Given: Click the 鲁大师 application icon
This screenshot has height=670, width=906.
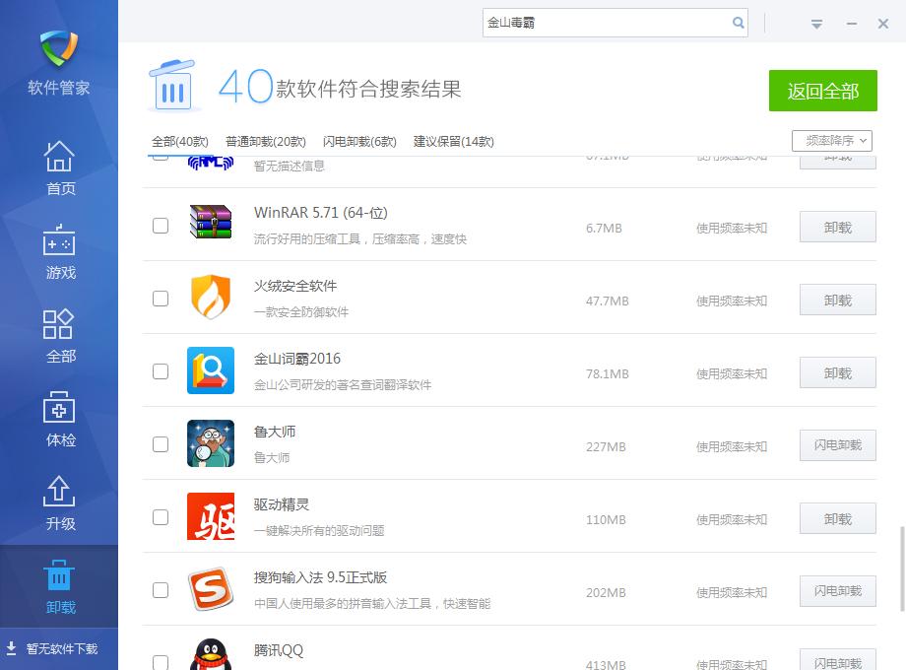Looking at the screenshot, I should [x=211, y=443].
